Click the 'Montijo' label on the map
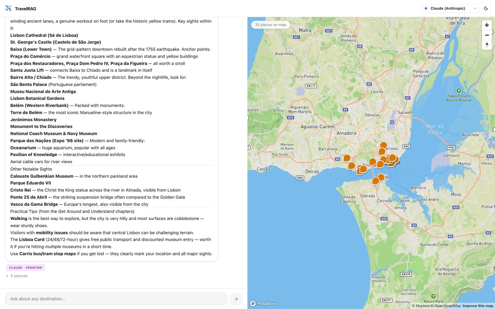Screen dimensions: 495x309 point(464,163)
